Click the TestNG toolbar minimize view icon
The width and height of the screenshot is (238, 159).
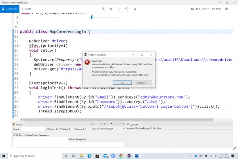coord(121,124)
